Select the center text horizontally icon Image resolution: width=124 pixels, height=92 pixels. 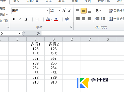(x=84, y=19)
